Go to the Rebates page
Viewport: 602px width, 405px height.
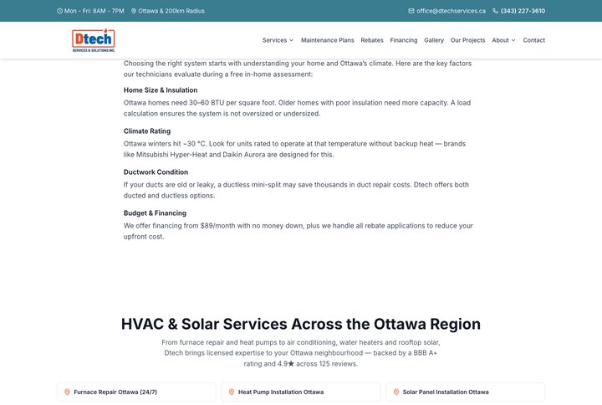point(372,40)
